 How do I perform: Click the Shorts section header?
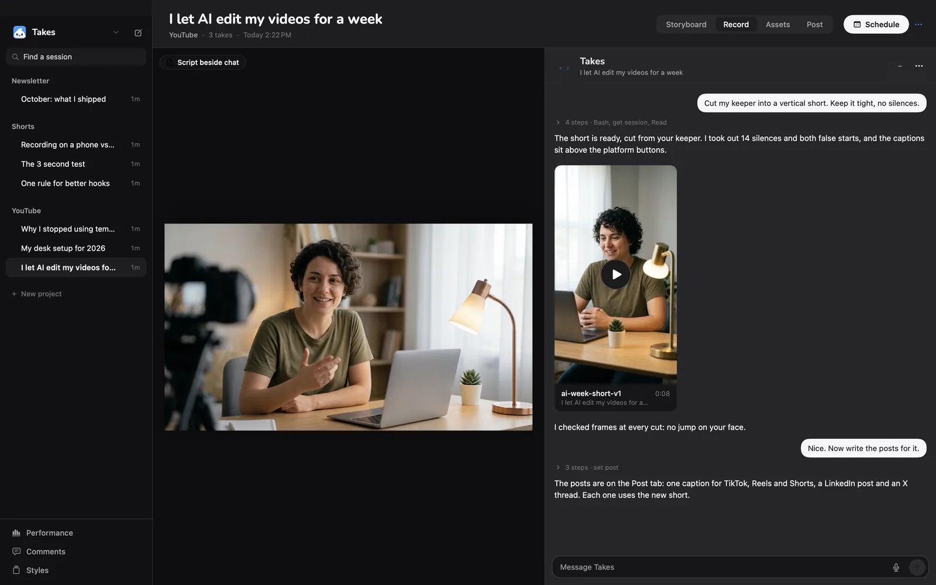(23, 126)
